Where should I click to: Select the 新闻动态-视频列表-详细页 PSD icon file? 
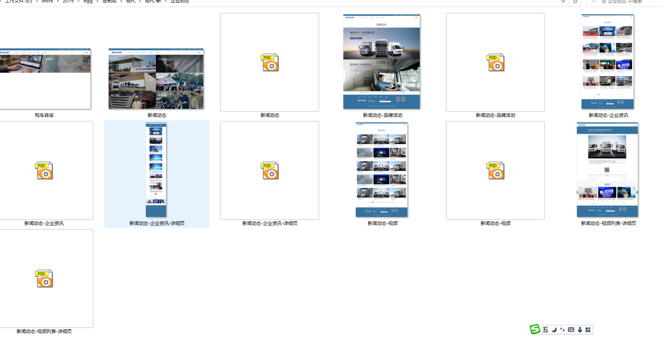click(44, 278)
